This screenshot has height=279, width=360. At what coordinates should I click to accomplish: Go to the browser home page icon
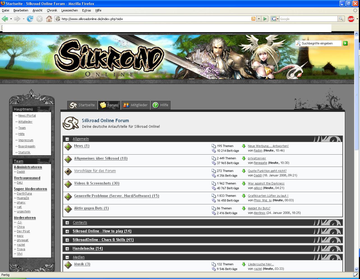click(49, 19)
